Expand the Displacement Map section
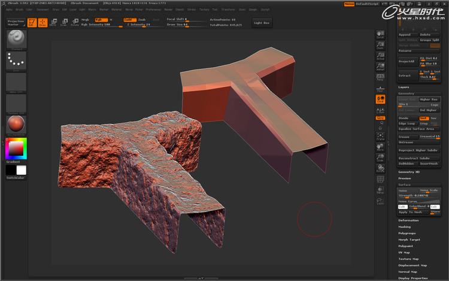This screenshot has height=281, width=449. (x=412, y=265)
